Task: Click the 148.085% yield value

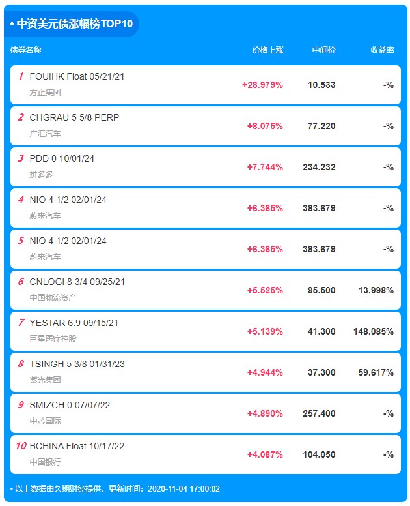Action: pos(374,331)
